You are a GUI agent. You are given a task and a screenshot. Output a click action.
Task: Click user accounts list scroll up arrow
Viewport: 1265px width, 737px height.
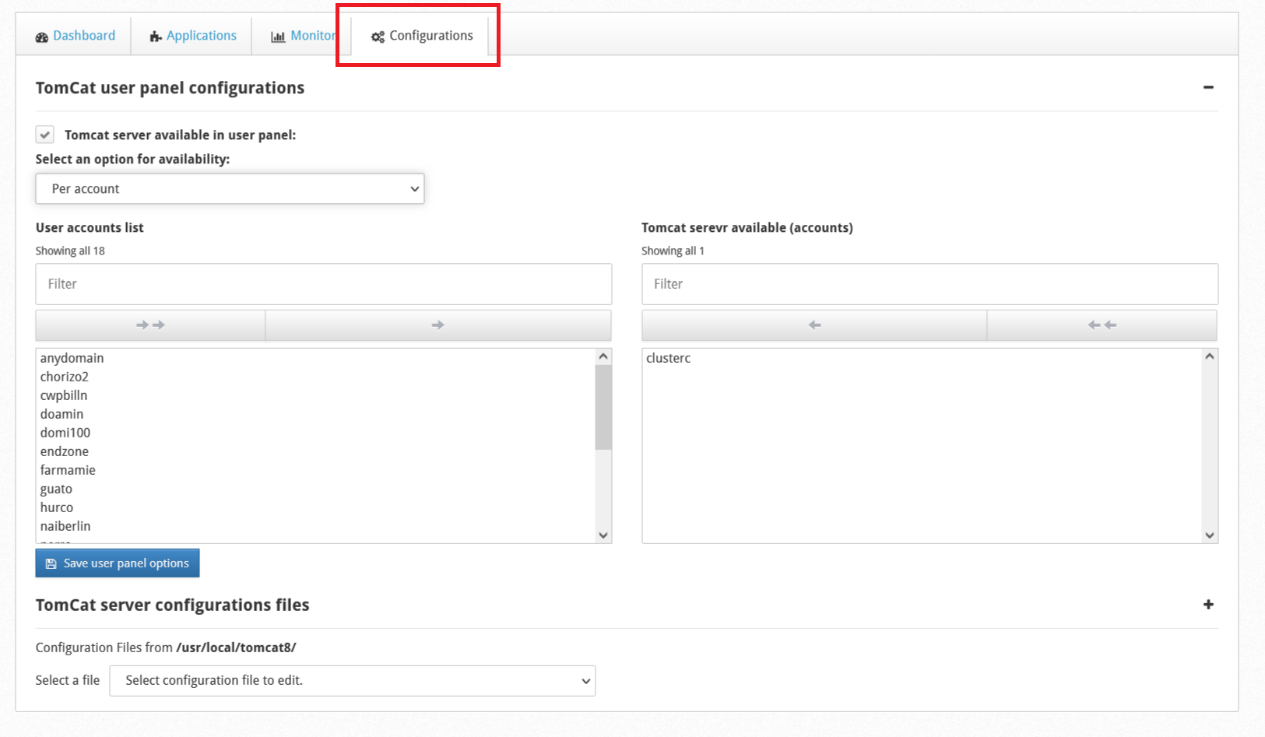point(603,356)
